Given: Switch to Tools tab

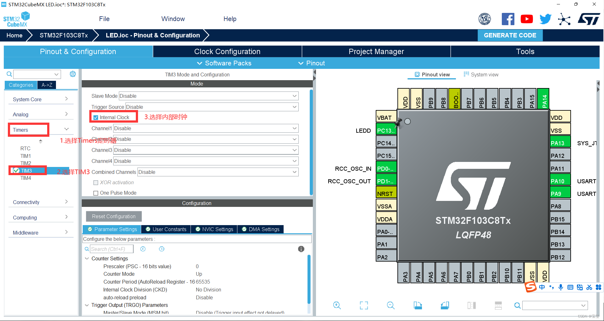Looking at the screenshot, I should tap(525, 52).
